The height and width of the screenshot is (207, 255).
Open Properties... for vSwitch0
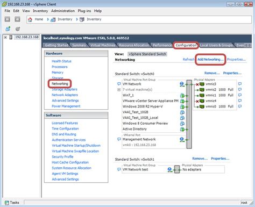tap(232, 73)
